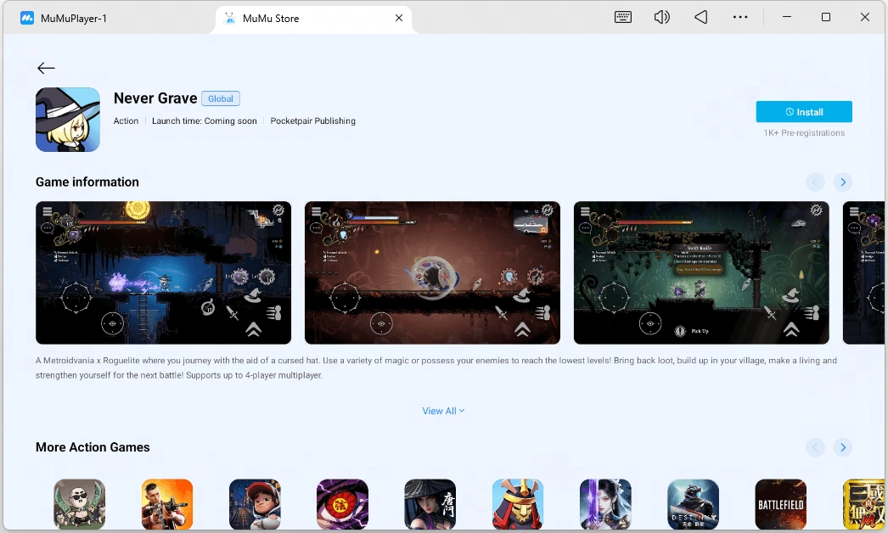Select the MuMu Store tab
The image size is (888, 533).
(x=313, y=19)
